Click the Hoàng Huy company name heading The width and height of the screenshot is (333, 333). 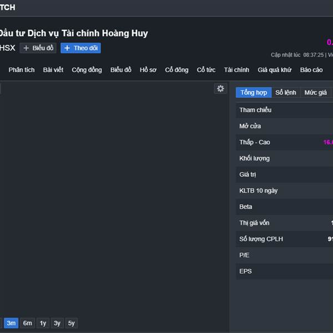pyautogui.click(x=74, y=33)
